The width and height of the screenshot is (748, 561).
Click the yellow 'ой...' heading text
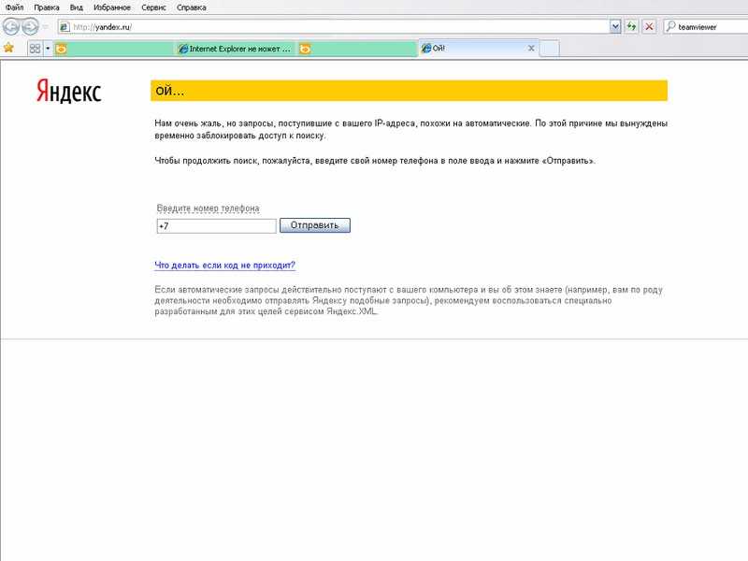(170, 91)
